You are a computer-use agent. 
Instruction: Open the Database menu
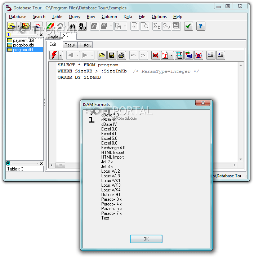coord(18,17)
